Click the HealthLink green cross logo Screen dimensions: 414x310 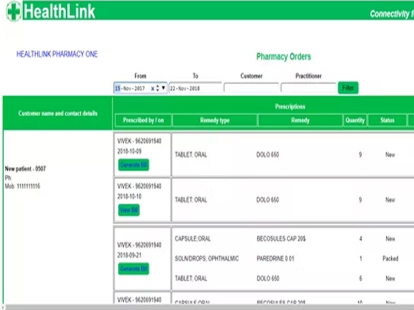(14, 11)
